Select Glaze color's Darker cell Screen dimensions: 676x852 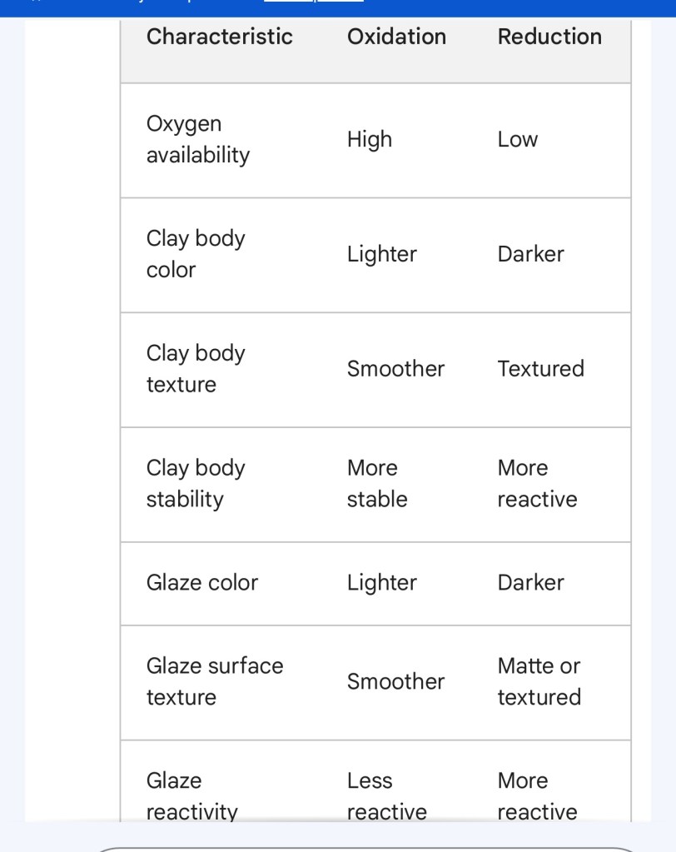(x=531, y=583)
